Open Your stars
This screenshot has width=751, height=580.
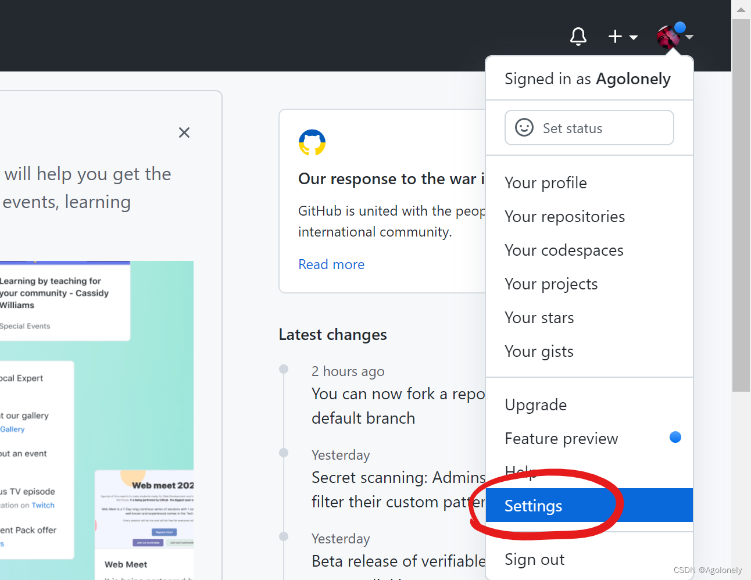pyautogui.click(x=589, y=318)
